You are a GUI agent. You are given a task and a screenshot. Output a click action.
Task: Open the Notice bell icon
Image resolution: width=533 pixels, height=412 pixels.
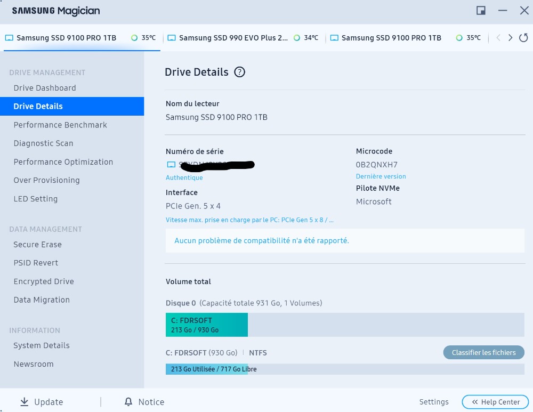128,402
